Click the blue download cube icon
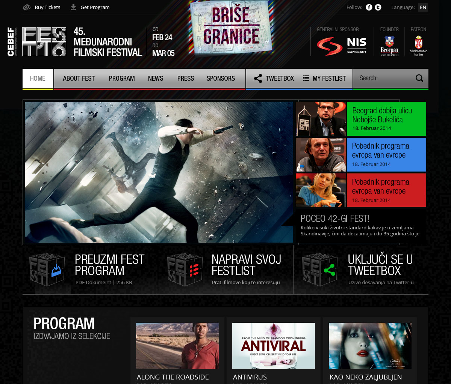451x384 pixels. (47, 270)
